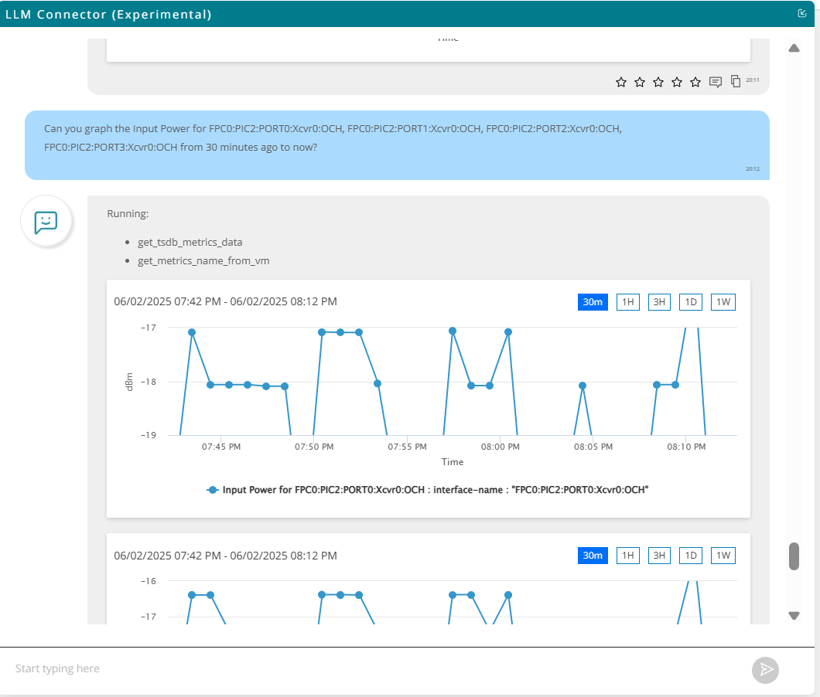This screenshot has width=820, height=697.
Task: Select 30m range on first chart
Action: point(593,302)
